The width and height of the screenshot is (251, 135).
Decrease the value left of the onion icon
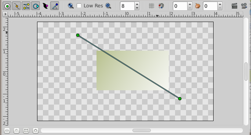(x=190, y=8)
